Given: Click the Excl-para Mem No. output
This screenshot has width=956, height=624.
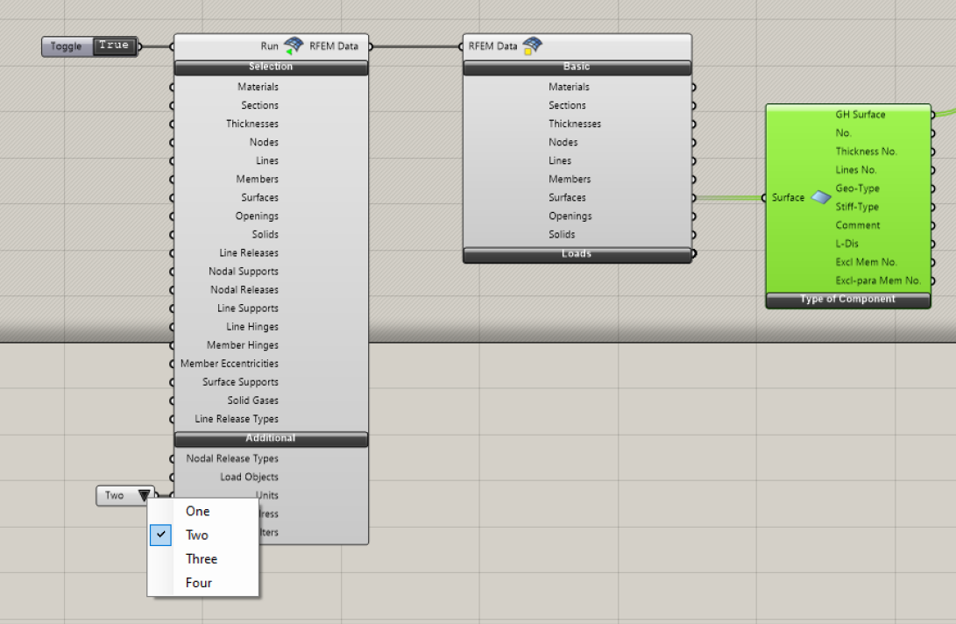Looking at the screenshot, I should (878, 280).
